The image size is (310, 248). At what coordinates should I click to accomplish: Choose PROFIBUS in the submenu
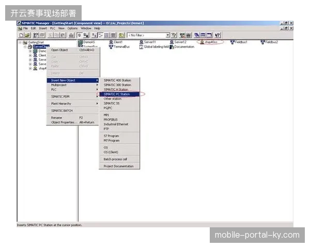(119, 120)
